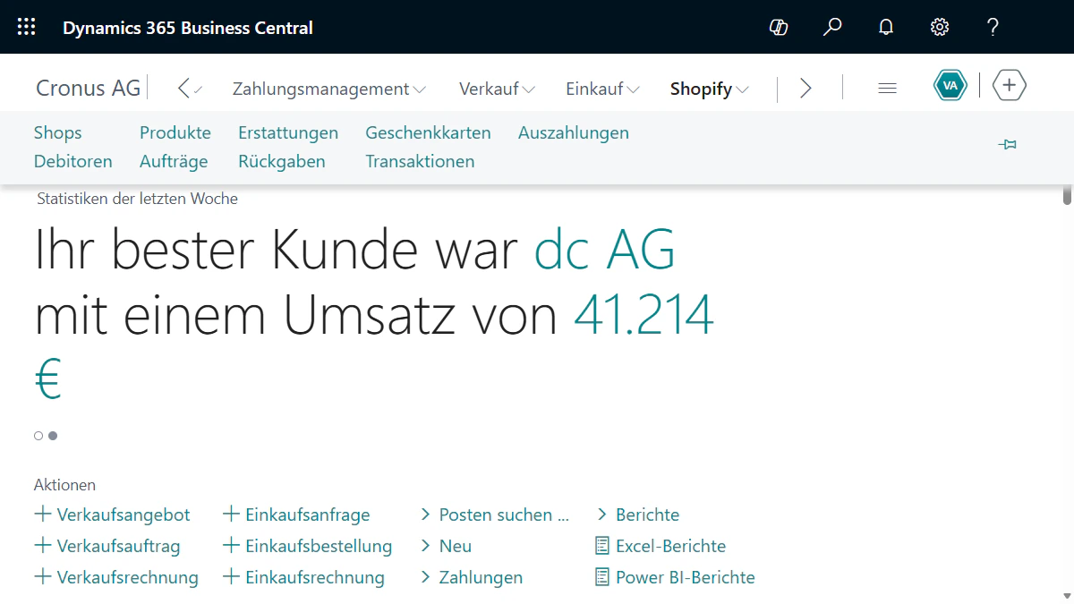Click the plus icon beside Einkaufsbestellung
1074x604 pixels.
pos(231,545)
